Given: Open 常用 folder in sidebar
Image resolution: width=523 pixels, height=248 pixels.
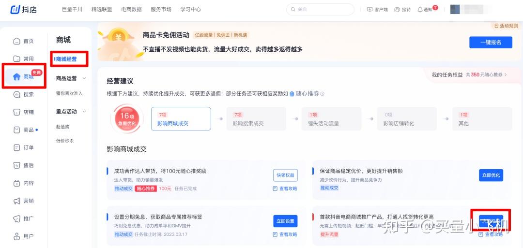Looking at the screenshot, I should tap(23, 59).
